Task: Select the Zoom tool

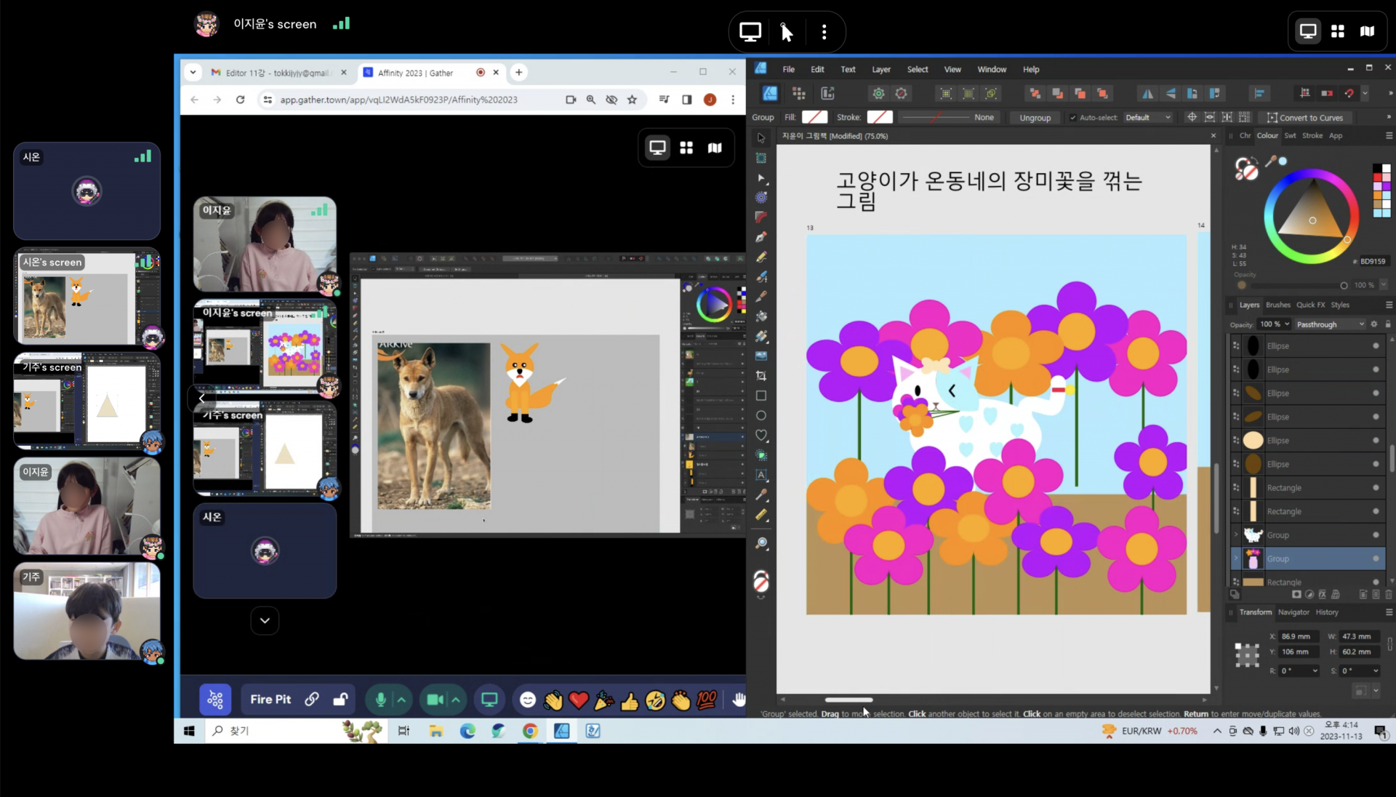Action: click(x=761, y=543)
